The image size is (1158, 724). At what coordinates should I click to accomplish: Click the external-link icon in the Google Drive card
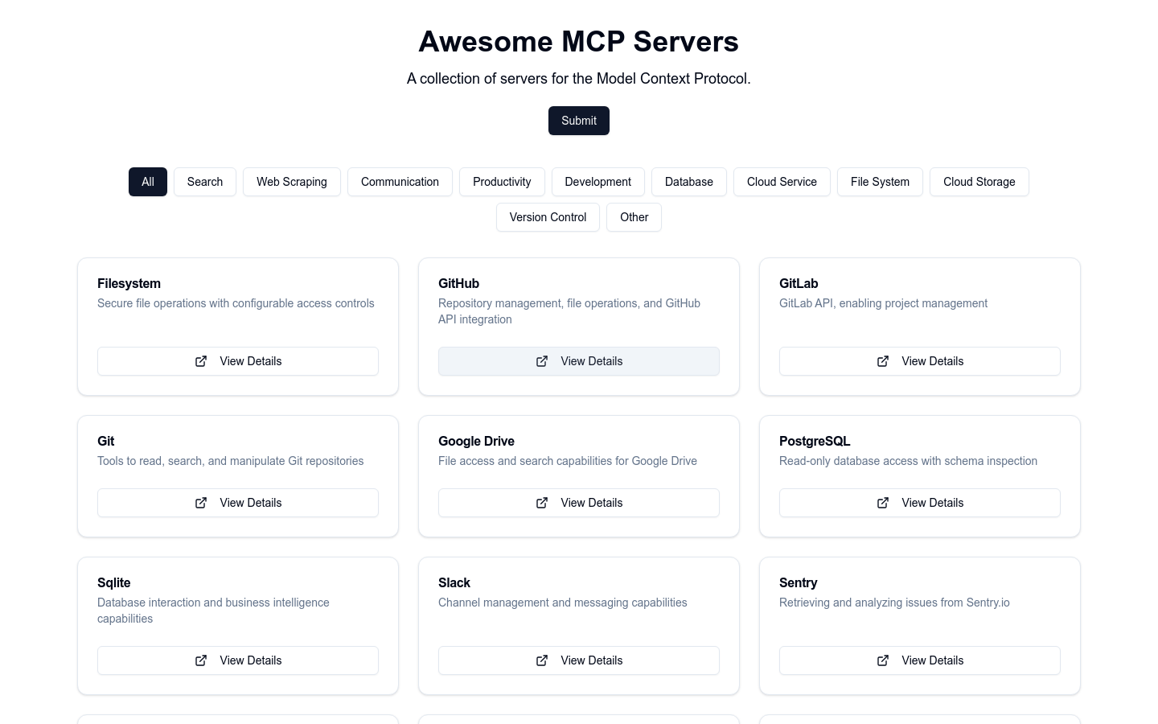(542, 503)
